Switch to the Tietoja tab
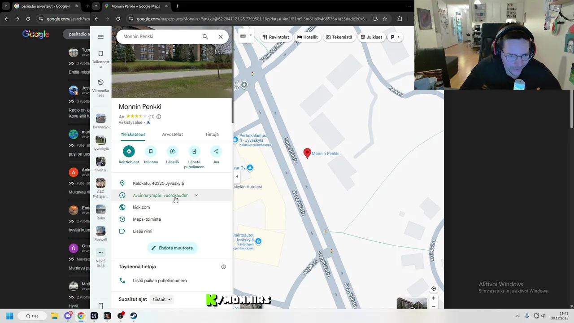Screen dimensions: 574x323 (212, 134)
